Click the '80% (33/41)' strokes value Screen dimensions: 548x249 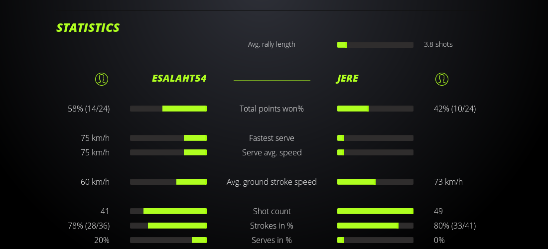(x=455, y=226)
